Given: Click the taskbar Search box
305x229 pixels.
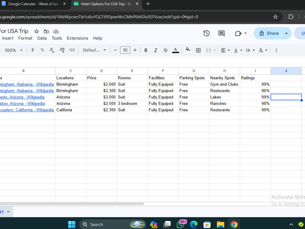Looking at the screenshot, I should (x=113, y=224).
